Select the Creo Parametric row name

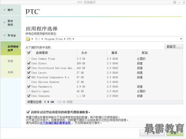click(42, 87)
